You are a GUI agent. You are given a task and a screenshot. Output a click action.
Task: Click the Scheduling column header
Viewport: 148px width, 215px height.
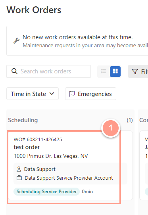point(23,120)
